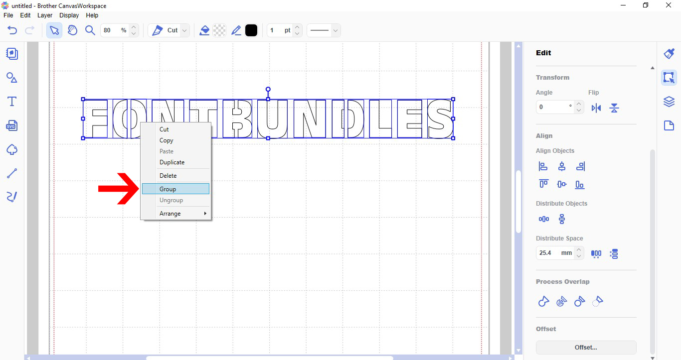Click the Remove Overlapped icon
681x360 pixels.
pos(598,301)
